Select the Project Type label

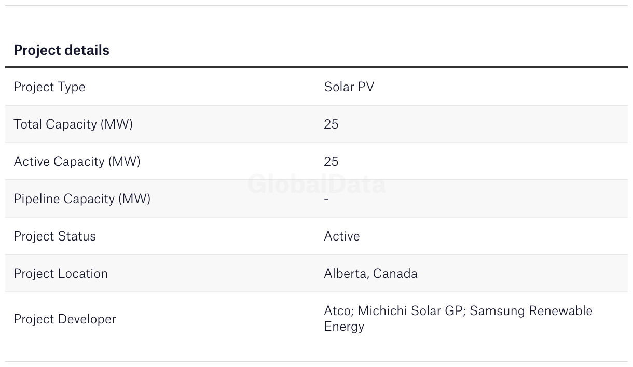(49, 87)
